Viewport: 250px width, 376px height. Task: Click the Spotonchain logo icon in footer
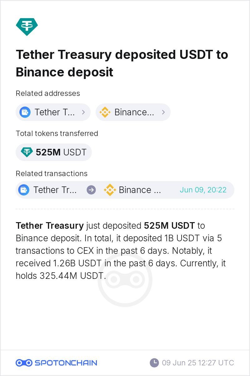[24, 363]
